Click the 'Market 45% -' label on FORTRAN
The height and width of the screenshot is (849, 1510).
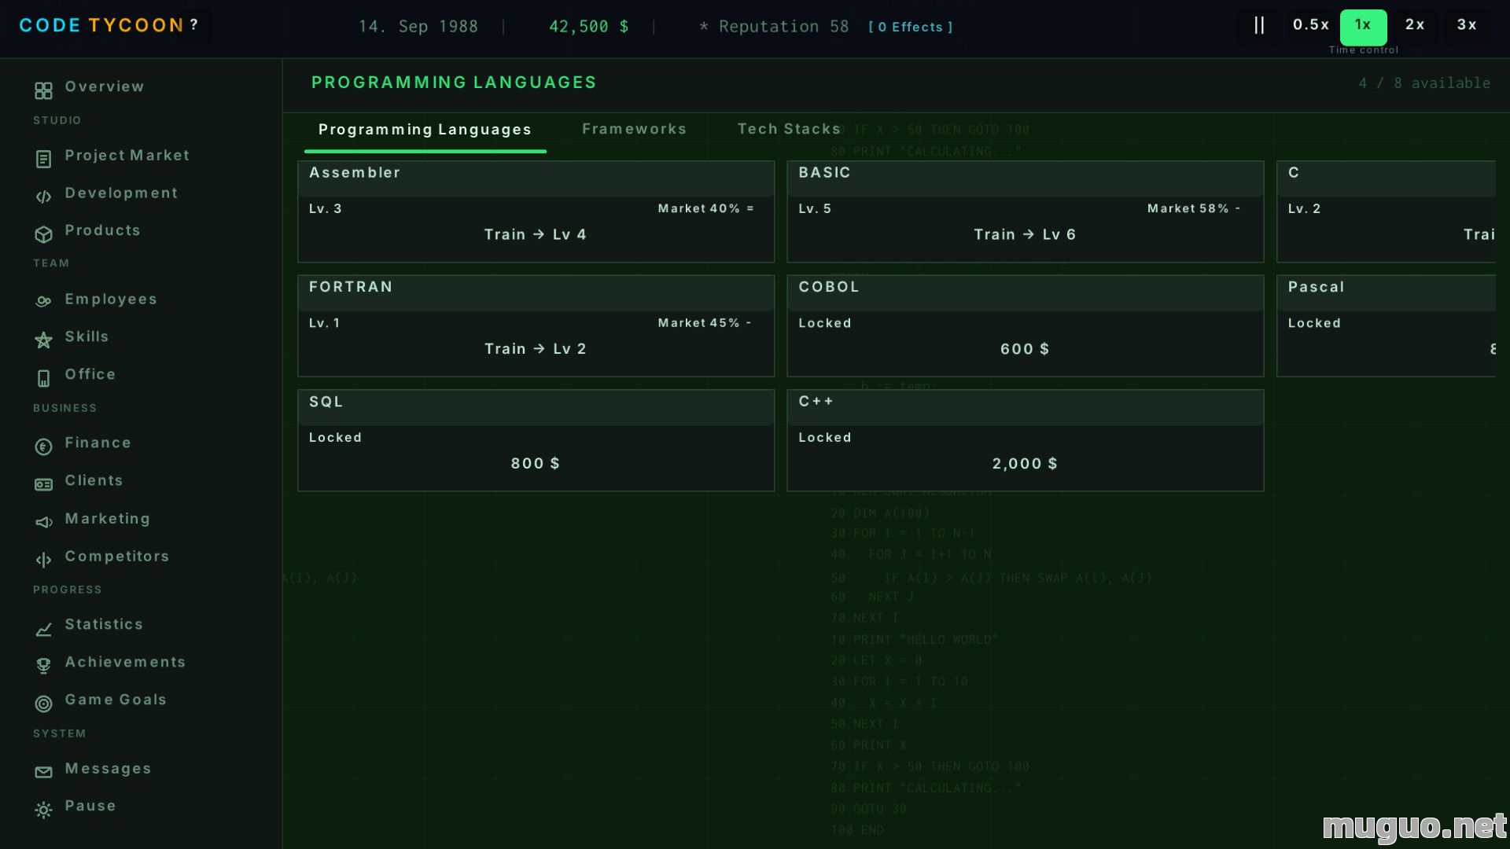pos(705,323)
